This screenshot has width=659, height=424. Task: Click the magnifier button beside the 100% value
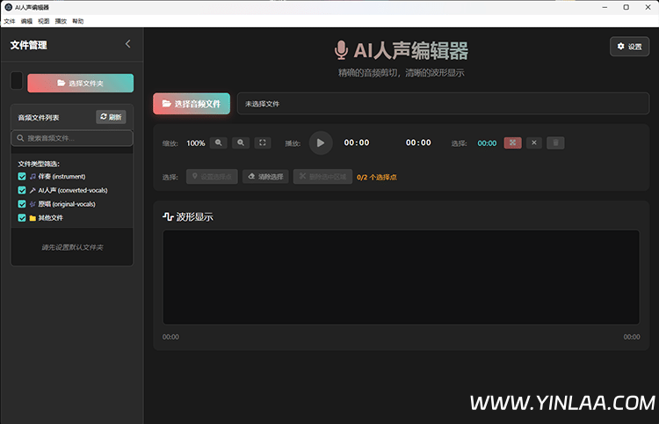pos(219,143)
